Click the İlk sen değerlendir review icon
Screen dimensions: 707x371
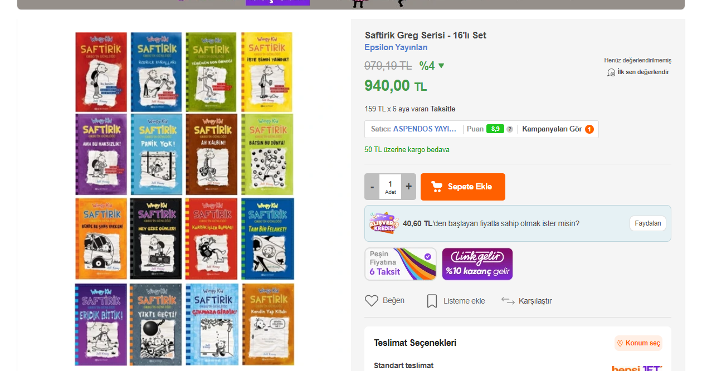611,72
